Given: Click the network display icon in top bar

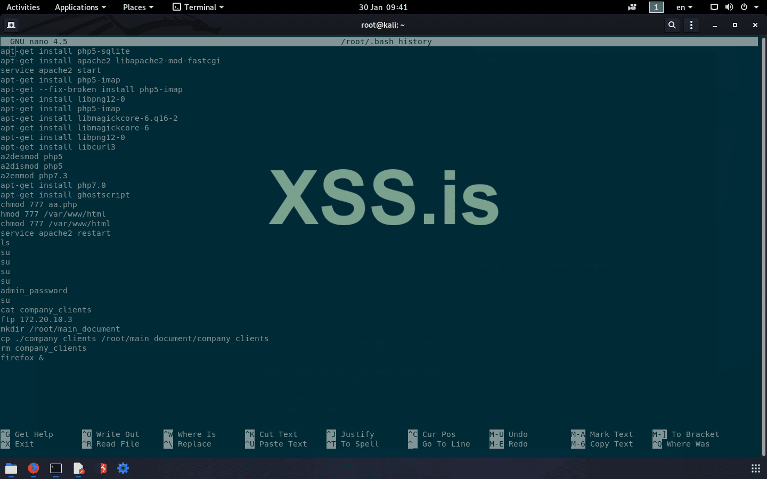Looking at the screenshot, I should click(x=714, y=7).
